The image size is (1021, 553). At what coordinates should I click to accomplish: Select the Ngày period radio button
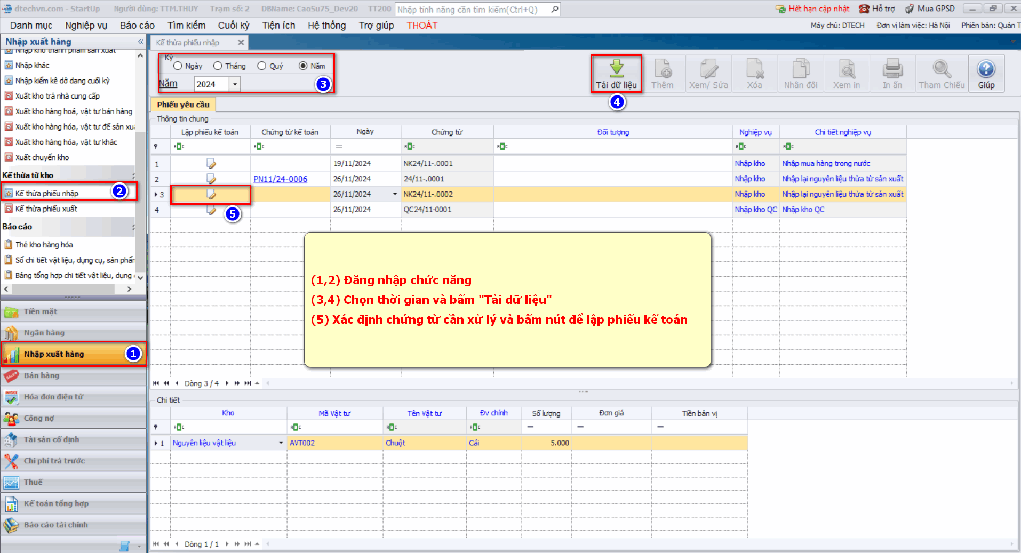[178, 66]
